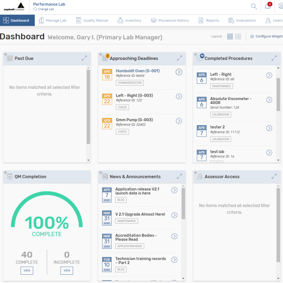Go to the Procedure History tab
Image resolution: width=283 pixels, height=283 pixels.
170,20
